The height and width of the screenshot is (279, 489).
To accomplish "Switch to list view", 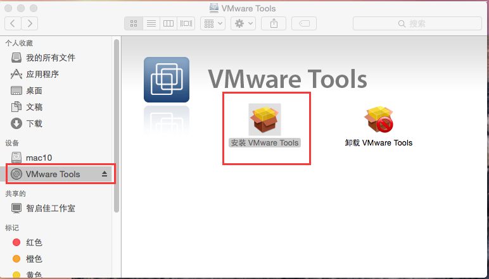I will point(151,23).
